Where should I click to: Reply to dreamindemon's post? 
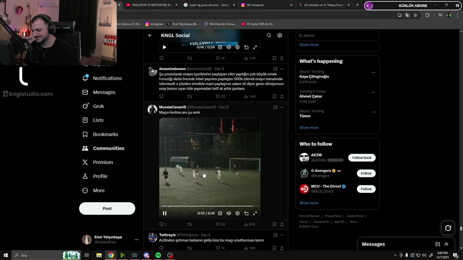tap(161, 96)
